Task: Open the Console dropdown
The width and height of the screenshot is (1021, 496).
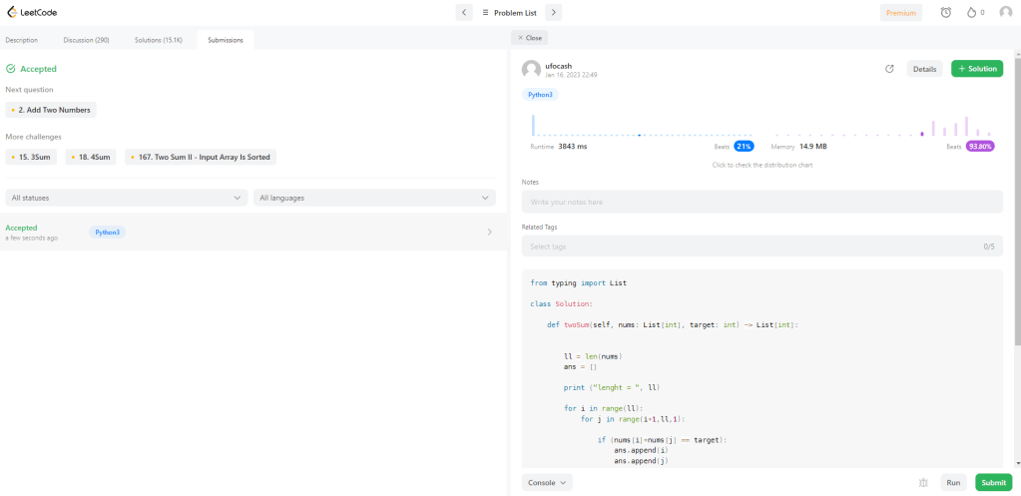Action: [547, 482]
